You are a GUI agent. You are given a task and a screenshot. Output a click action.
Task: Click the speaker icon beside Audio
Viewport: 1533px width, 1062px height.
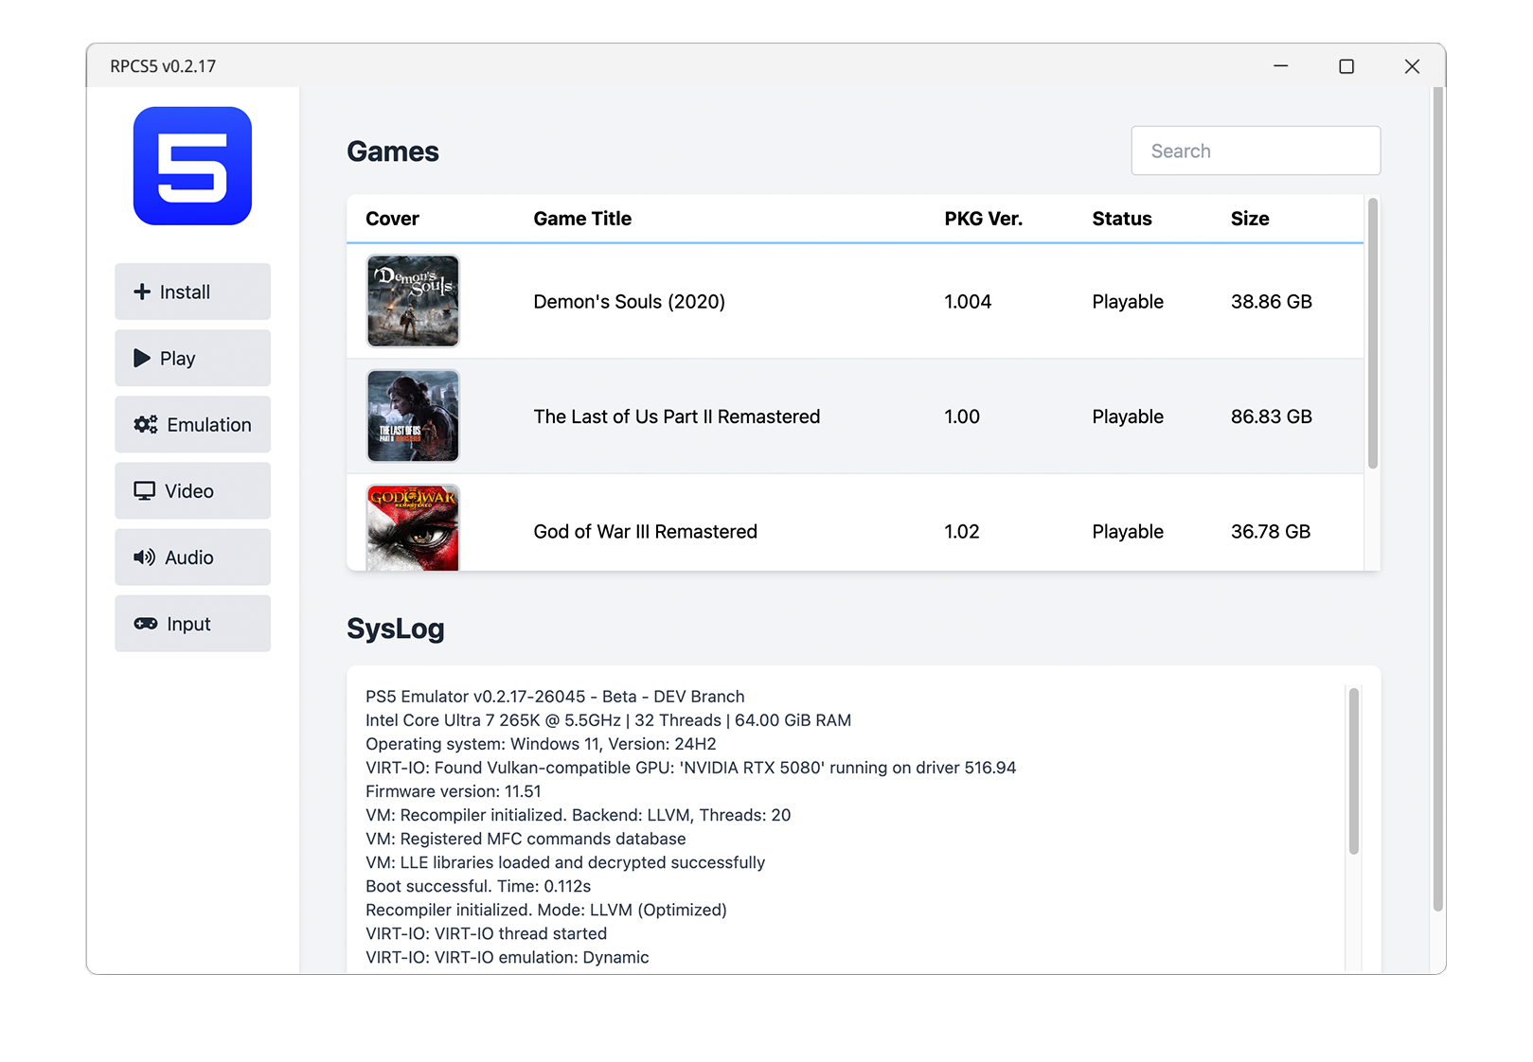(x=145, y=557)
